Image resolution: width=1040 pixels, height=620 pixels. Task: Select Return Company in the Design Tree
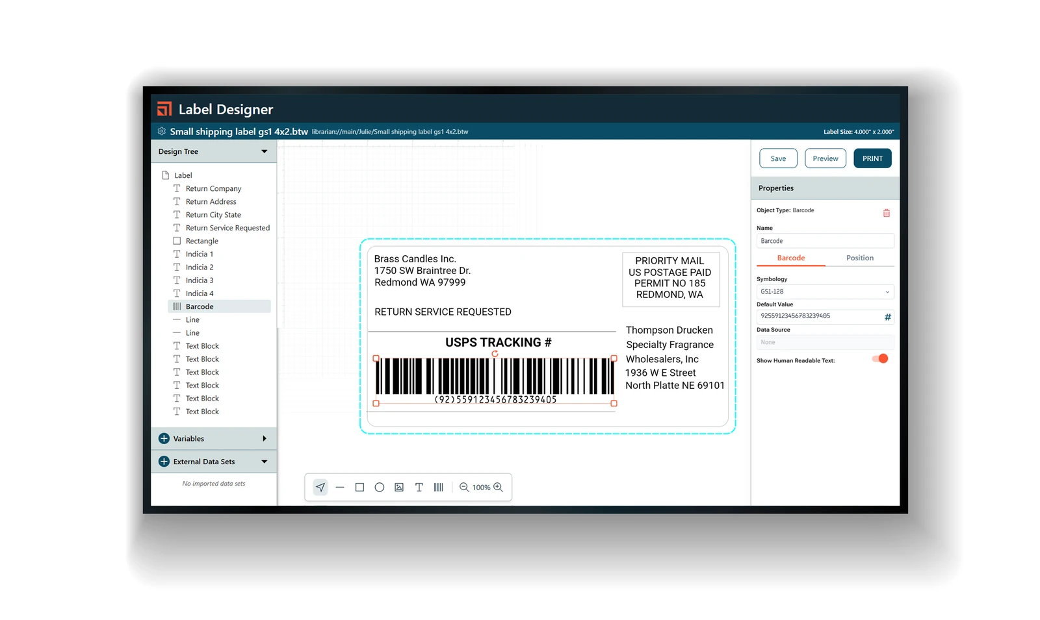point(213,188)
